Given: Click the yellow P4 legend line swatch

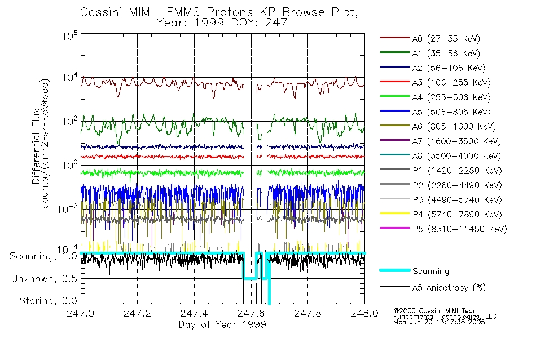Looking at the screenshot, I should 394,213.
